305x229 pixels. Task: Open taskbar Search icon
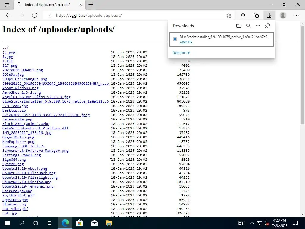click(x=21, y=223)
